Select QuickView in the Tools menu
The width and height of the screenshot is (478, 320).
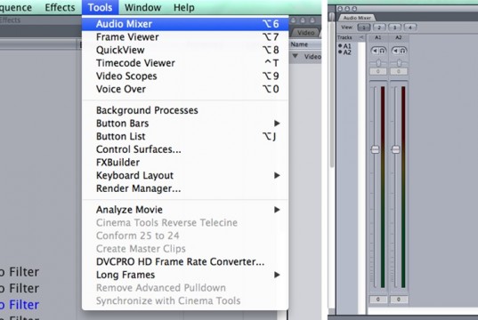click(185, 50)
